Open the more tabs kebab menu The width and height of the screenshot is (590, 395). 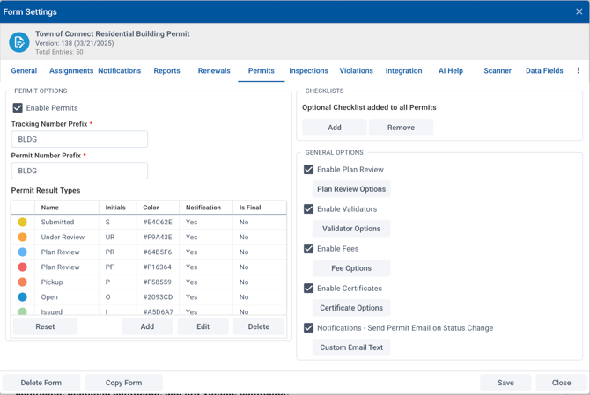pyautogui.click(x=579, y=70)
